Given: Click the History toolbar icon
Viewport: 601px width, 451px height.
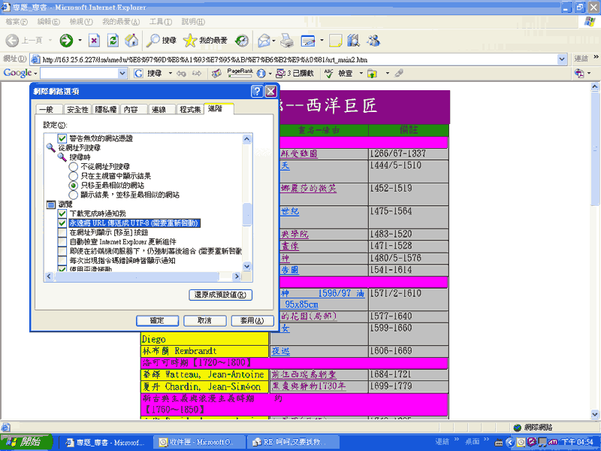Looking at the screenshot, I should pos(242,41).
